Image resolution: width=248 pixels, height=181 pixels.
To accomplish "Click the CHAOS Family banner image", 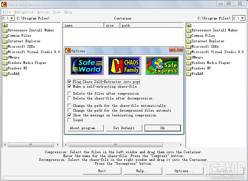I will (x=125, y=66).
